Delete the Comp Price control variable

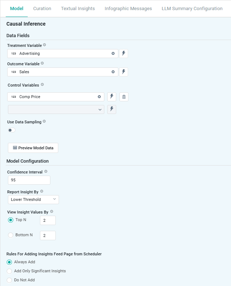pyautogui.click(x=124, y=97)
